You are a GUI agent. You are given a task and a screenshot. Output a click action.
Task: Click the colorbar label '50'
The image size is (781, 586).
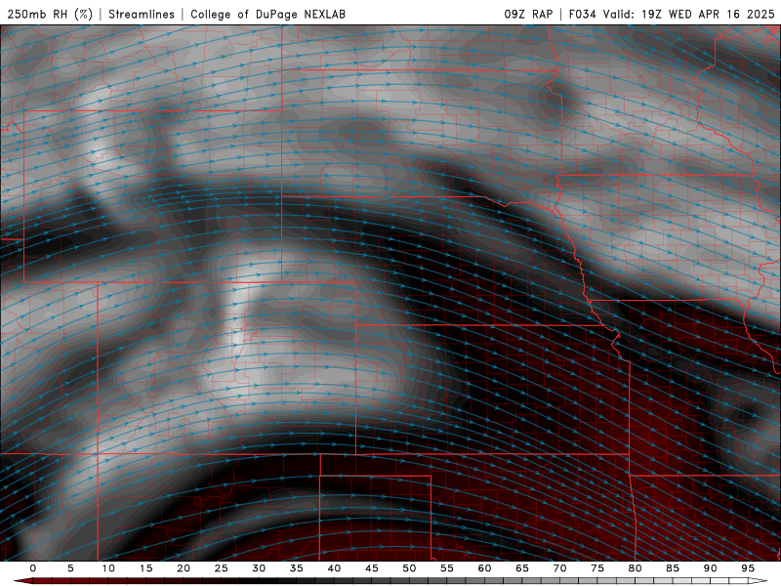pyautogui.click(x=409, y=568)
